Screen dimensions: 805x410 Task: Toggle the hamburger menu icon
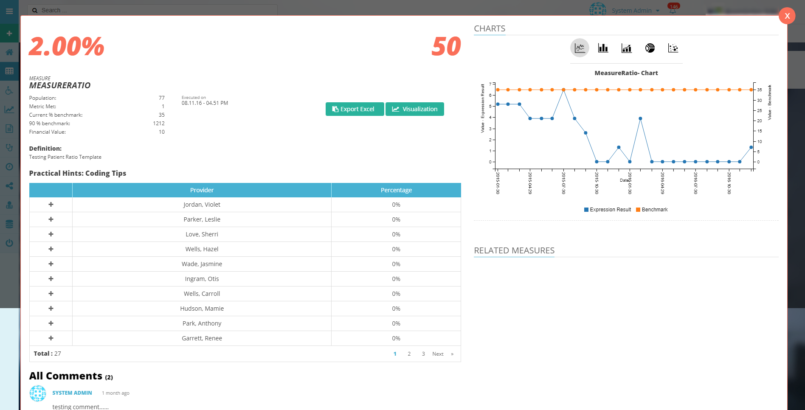point(9,11)
